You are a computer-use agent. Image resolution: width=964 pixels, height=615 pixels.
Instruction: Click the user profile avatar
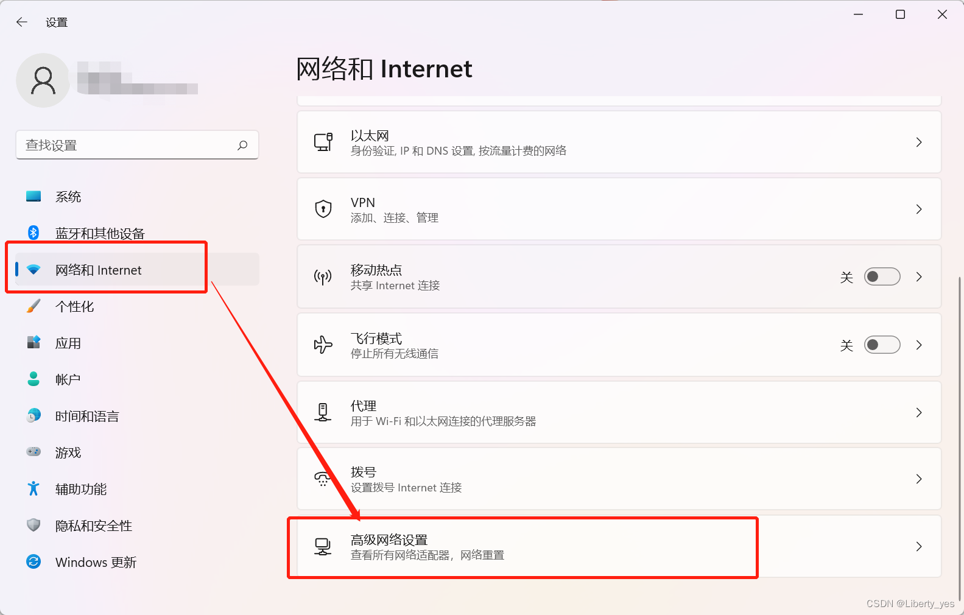[x=43, y=80]
